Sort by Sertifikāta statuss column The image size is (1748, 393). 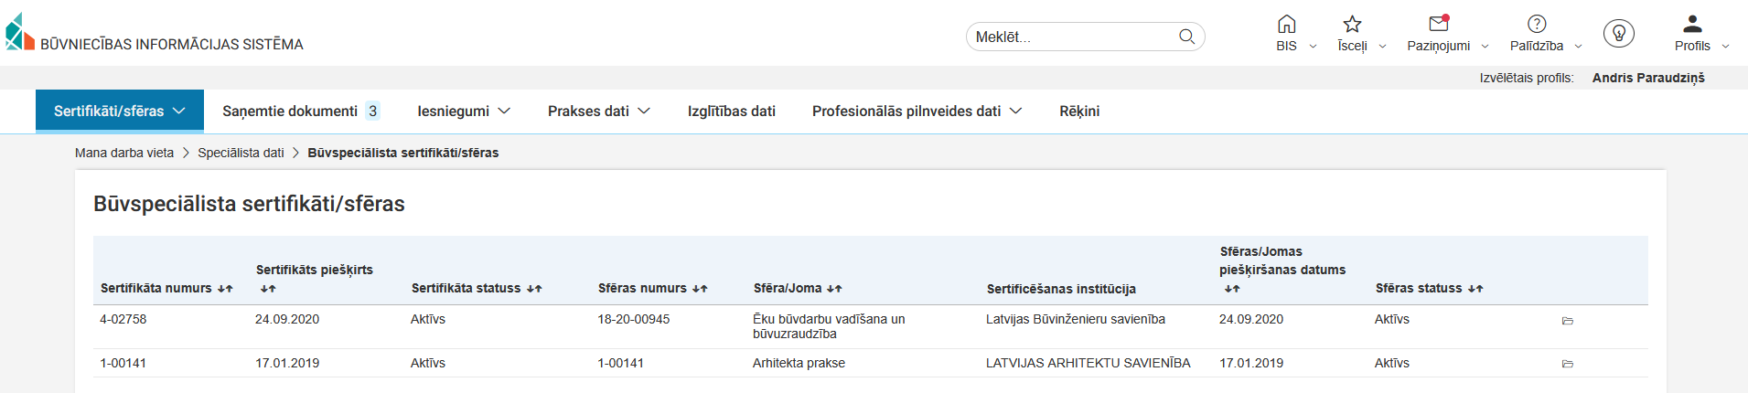tap(534, 289)
